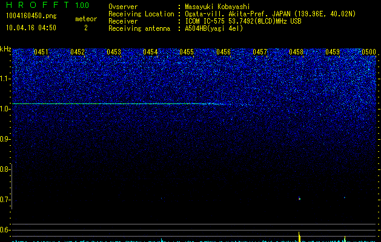Screen dimensions: 381x242
Task: Click the 0453 time marker
Action: point(114,52)
